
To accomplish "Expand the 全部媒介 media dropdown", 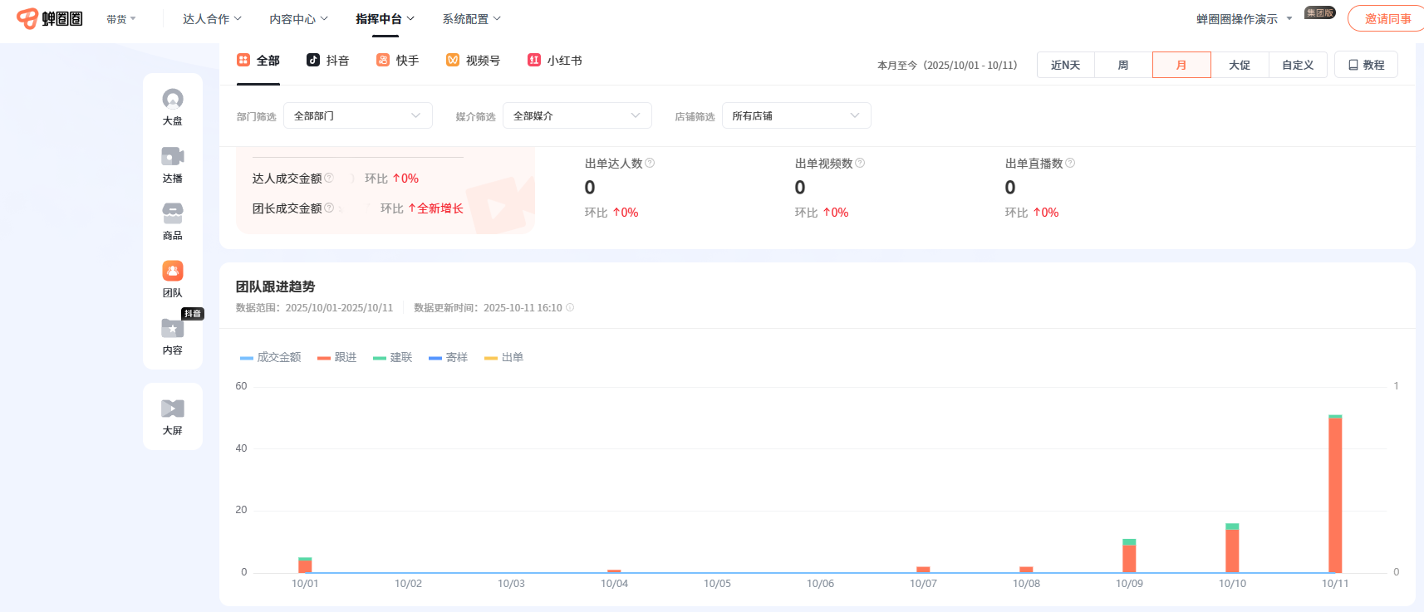I will pos(577,116).
